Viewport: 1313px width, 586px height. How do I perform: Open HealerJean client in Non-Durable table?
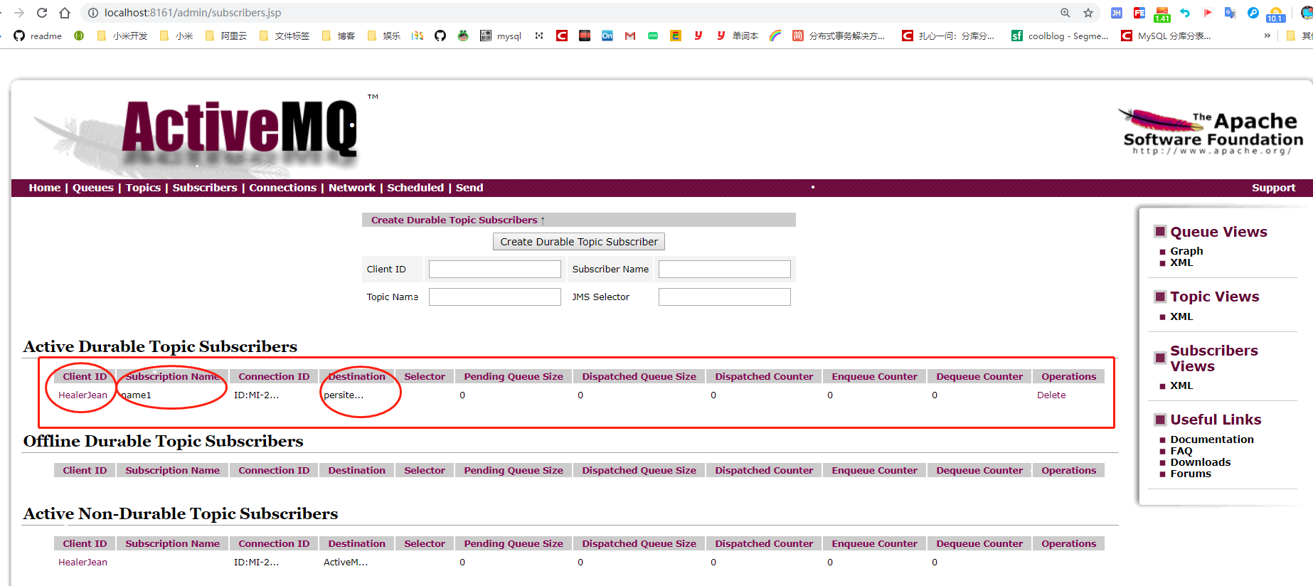pos(83,563)
